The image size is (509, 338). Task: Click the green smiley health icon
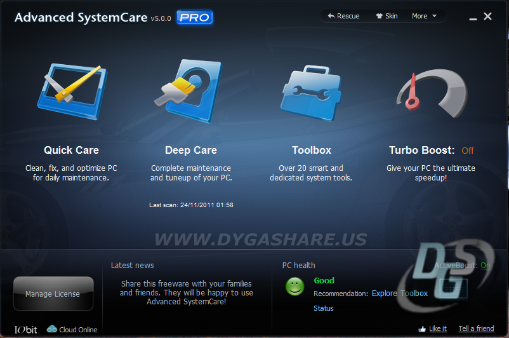click(294, 287)
